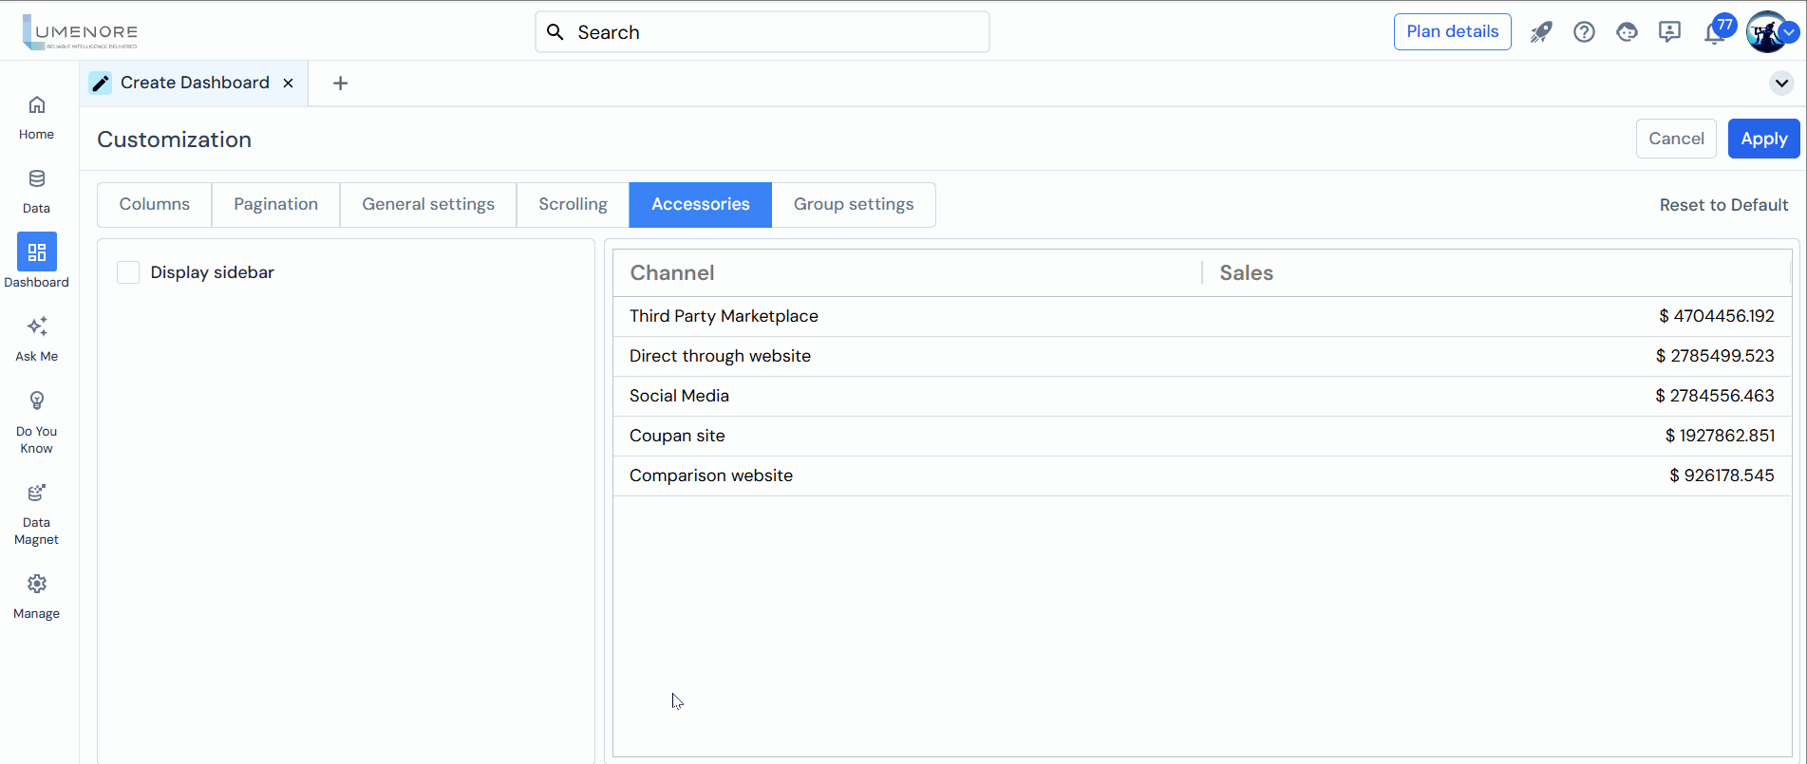Add a new tab with plus icon
The image size is (1807, 764).
[x=340, y=84]
